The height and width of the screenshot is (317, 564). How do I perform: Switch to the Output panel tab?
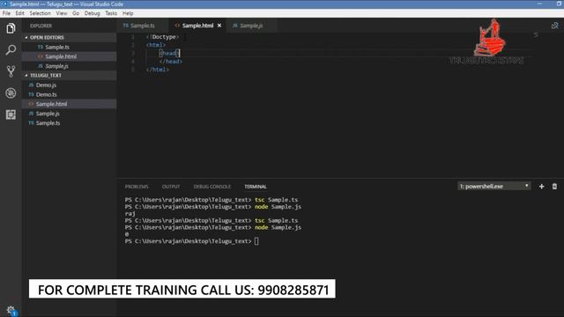coord(171,187)
